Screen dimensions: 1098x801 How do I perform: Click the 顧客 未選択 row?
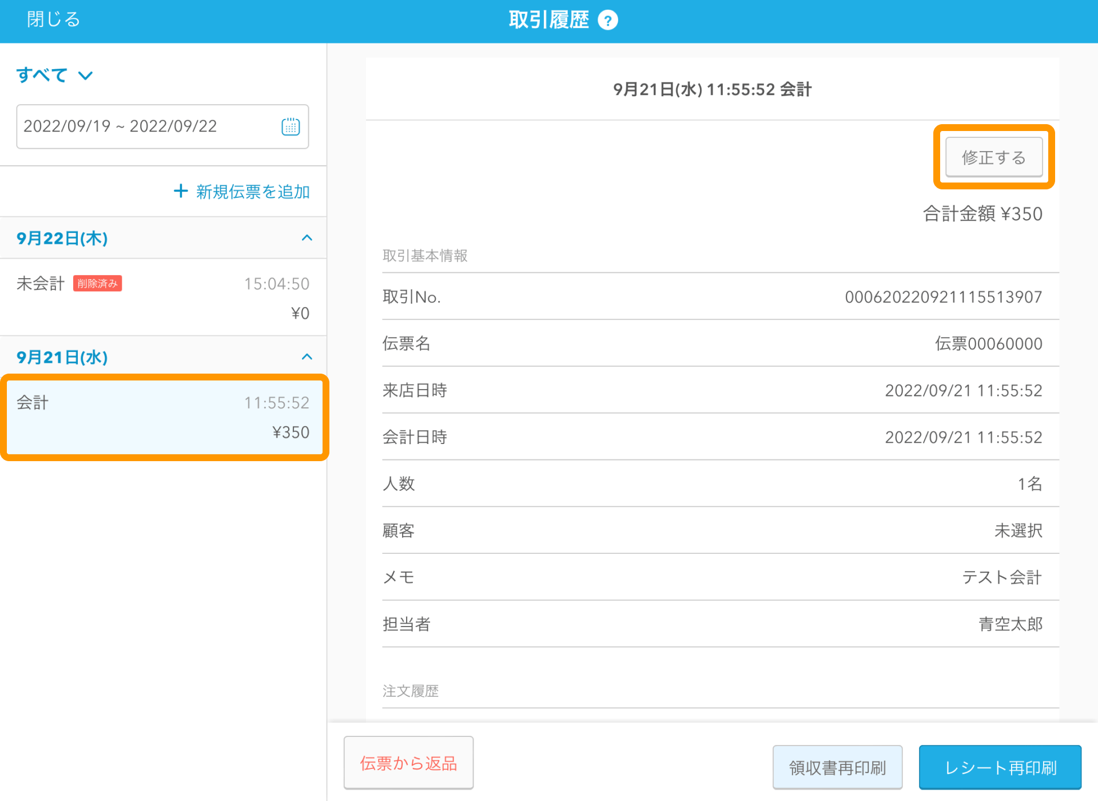tap(712, 530)
